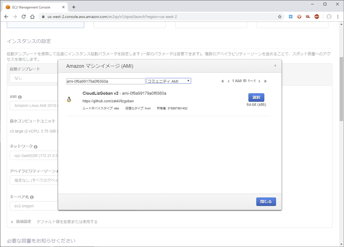Open the red shield extension icon
This screenshot has height=247, width=344.
pos(299,17)
